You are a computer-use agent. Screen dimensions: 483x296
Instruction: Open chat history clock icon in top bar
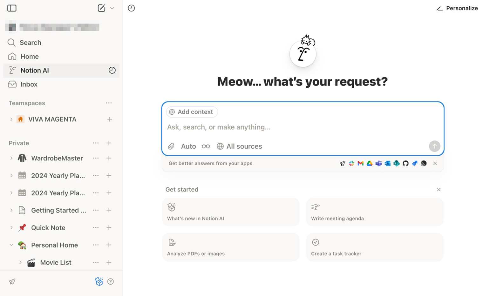(131, 8)
